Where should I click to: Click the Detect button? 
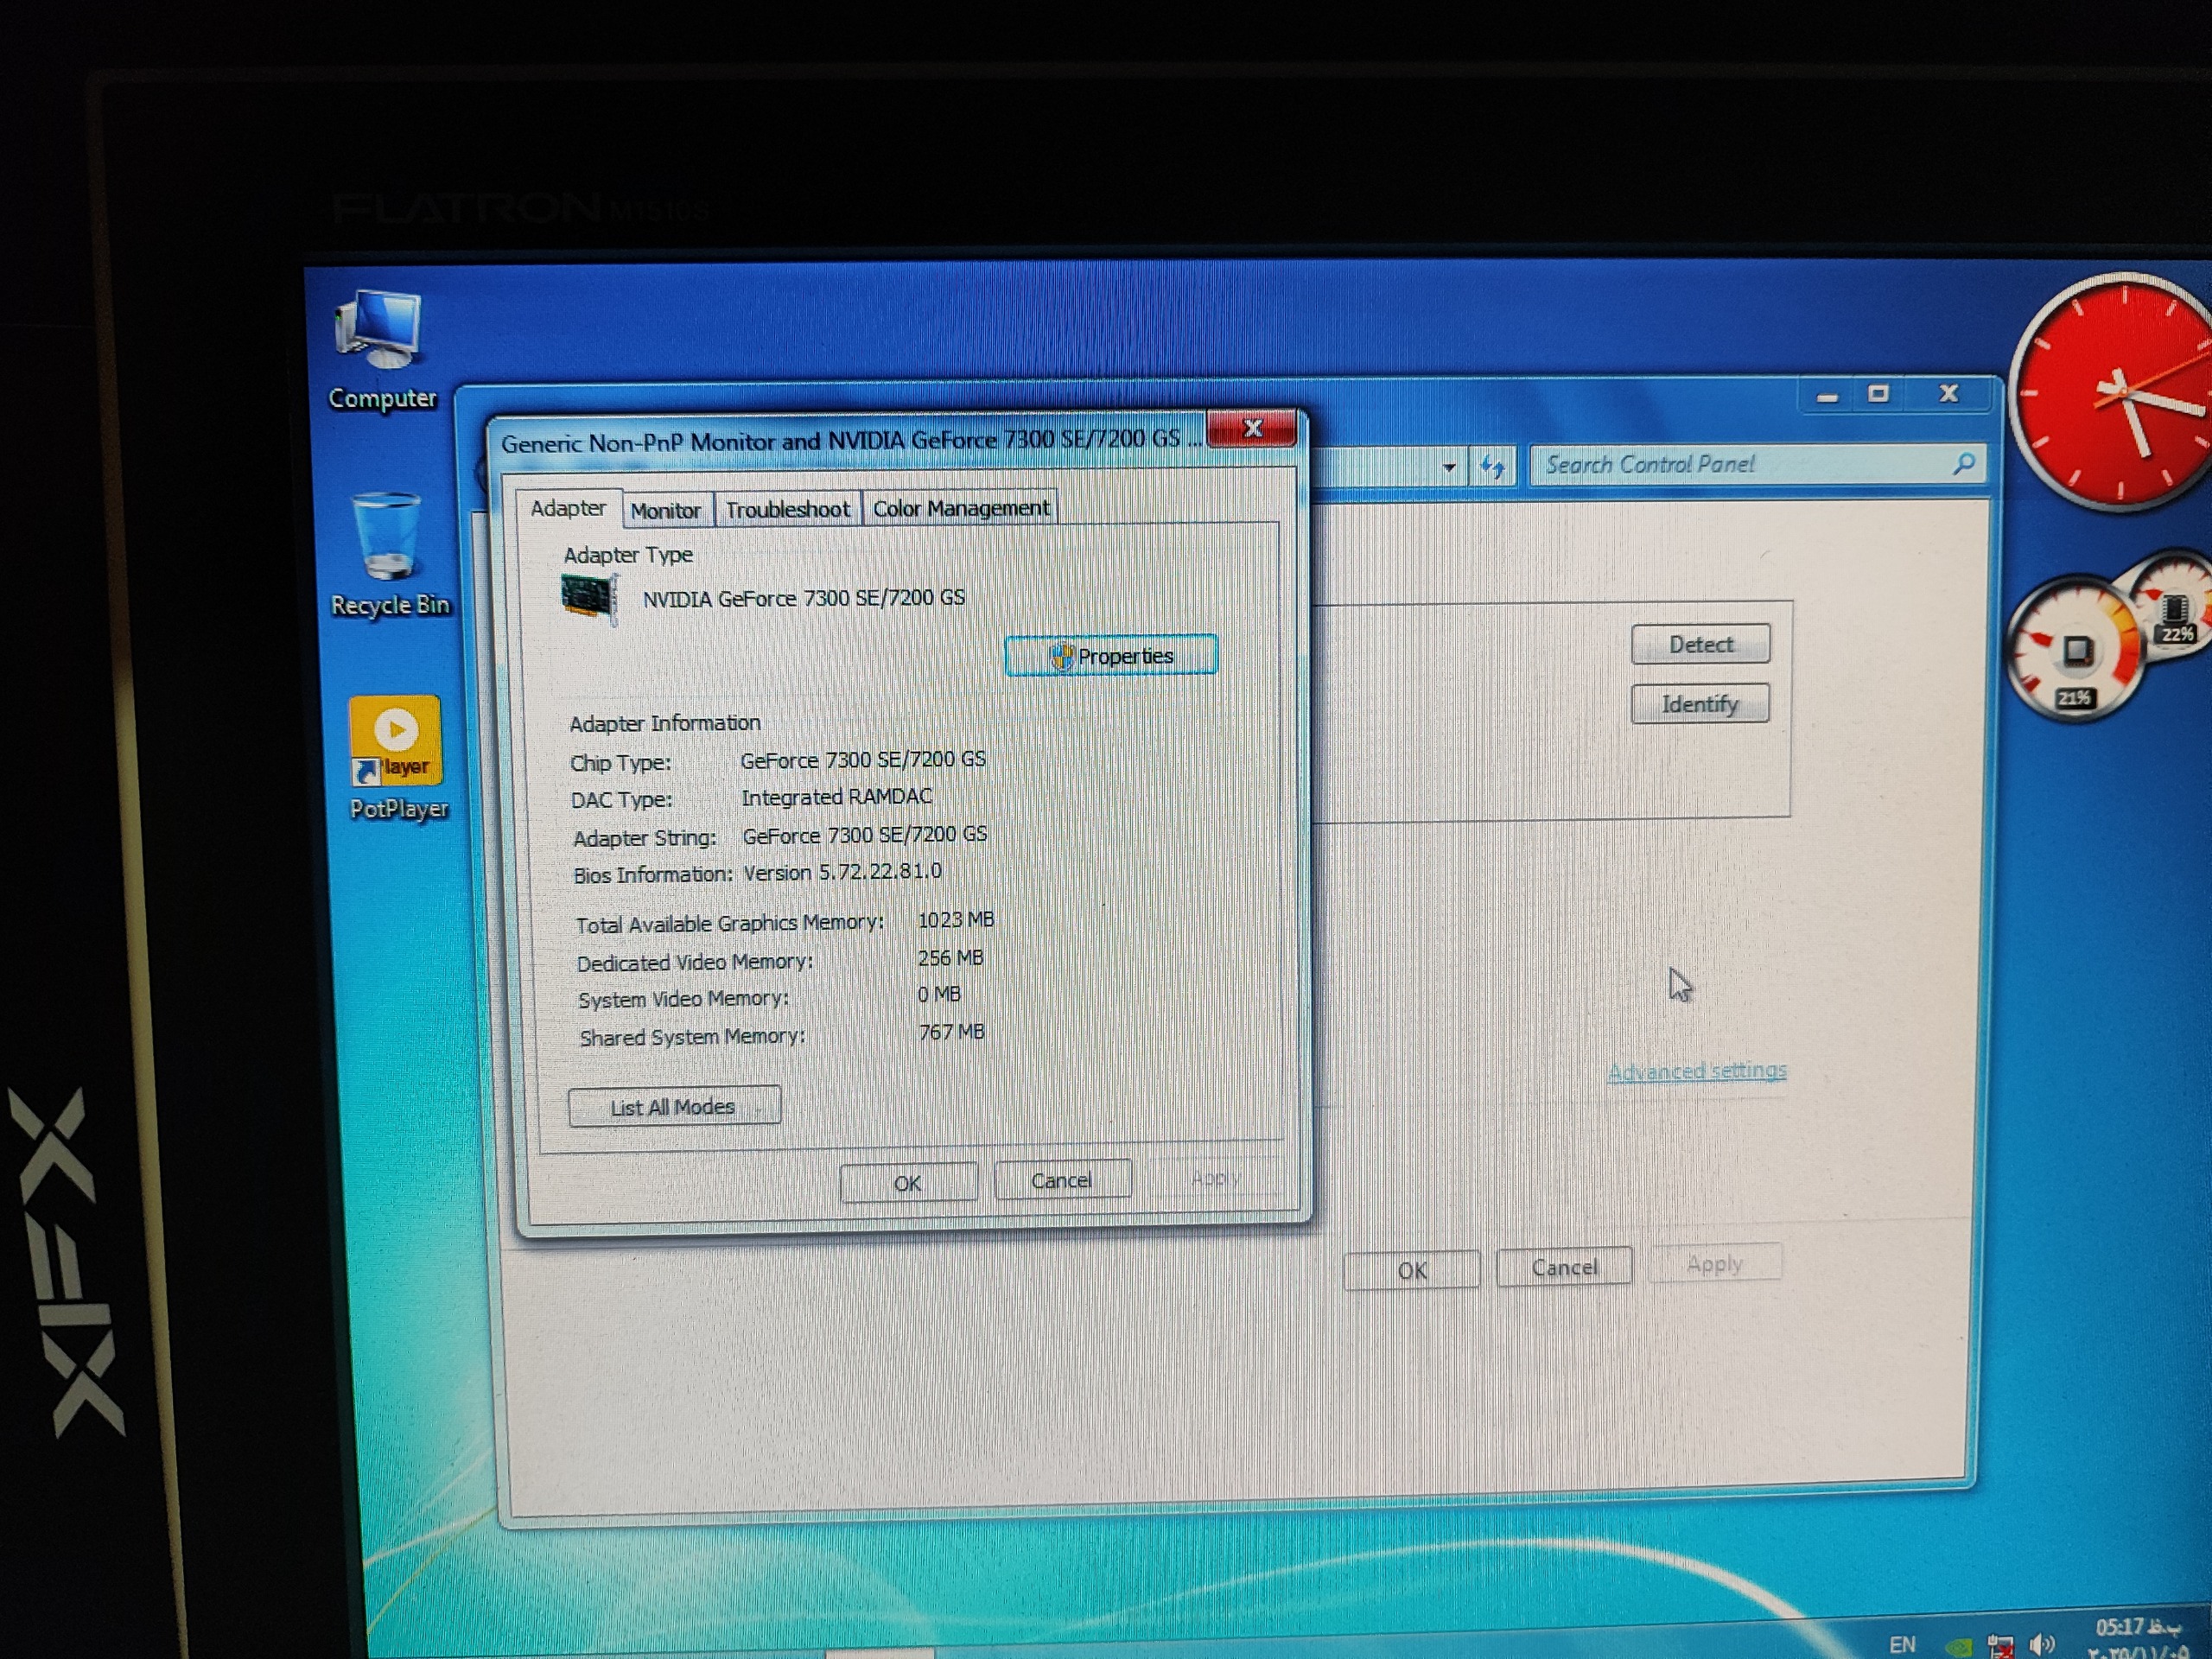coord(1701,645)
